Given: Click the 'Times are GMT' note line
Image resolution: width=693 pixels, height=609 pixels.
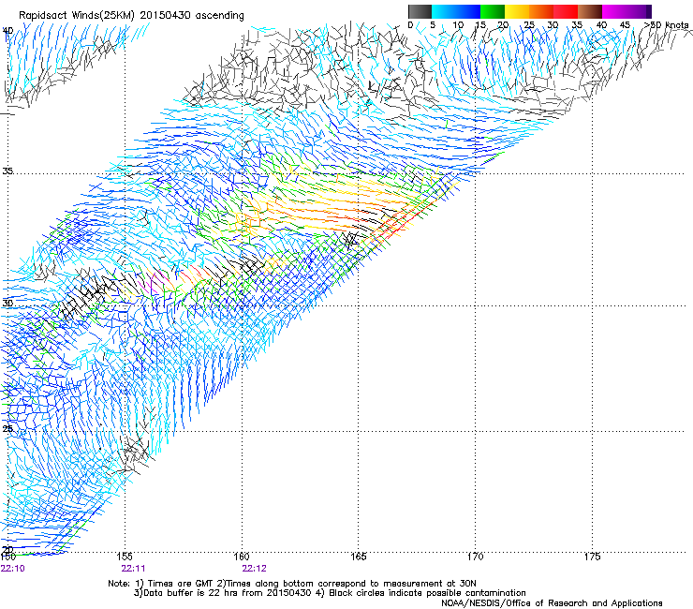Looking at the screenshot, I should point(292,584).
